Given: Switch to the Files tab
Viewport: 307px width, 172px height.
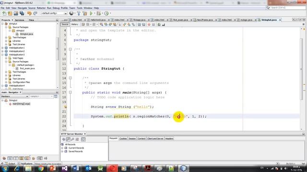Looking at the screenshot, I should [x=31, y=20].
